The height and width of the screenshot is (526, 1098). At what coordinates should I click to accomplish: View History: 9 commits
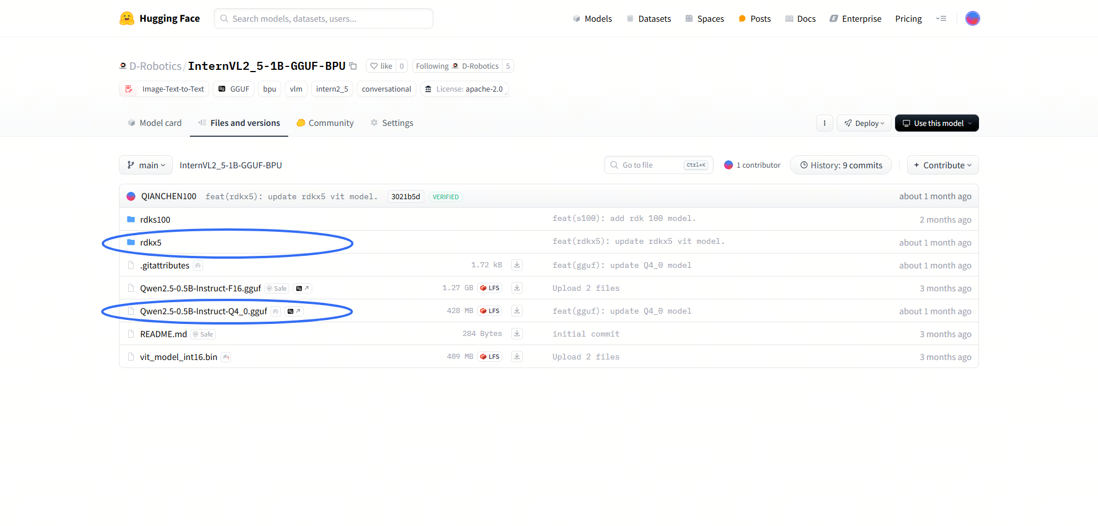click(x=841, y=165)
